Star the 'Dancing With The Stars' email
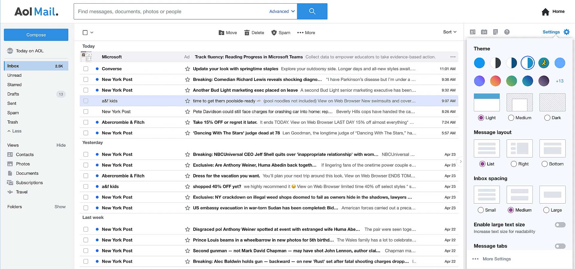This screenshot has height=269, width=575. (187, 133)
